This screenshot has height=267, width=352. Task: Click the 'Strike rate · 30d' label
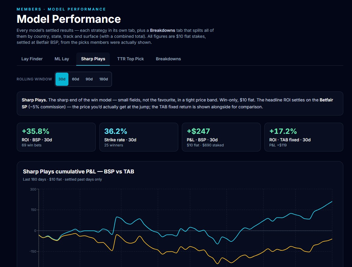(x=120, y=140)
